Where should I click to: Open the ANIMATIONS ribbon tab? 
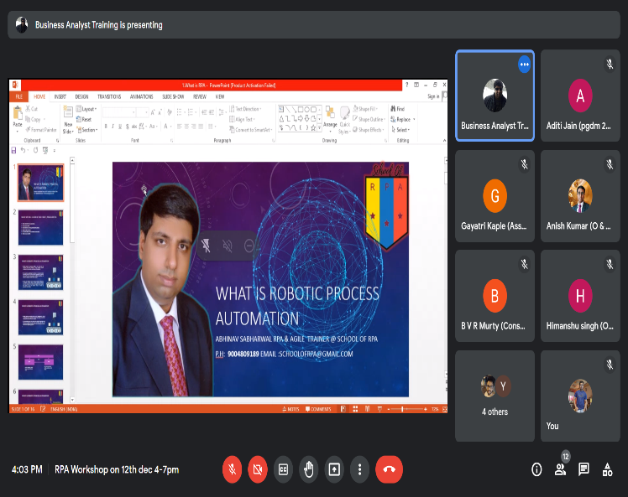click(x=141, y=96)
